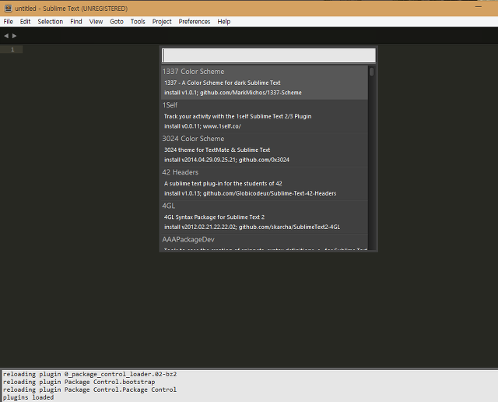Open the Preferences menu
This screenshot has width=498, height=402.
195,22
